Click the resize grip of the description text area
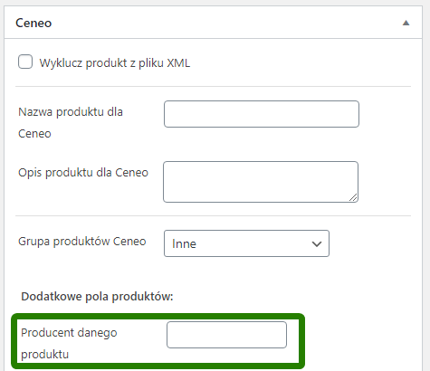 click(353, 197)
